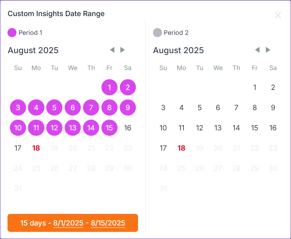Select the magenta Period 1 color circle

click(x=12, y=33)
